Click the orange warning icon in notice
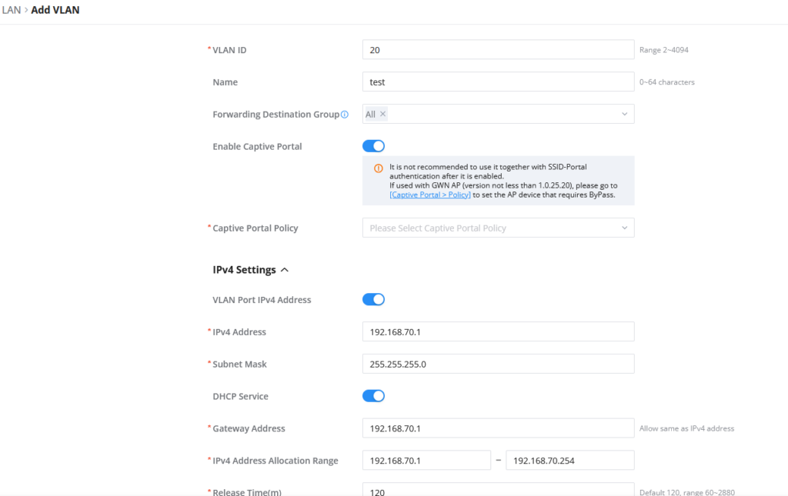The height and width of the screenshot is (496, 788). point(379,168)
